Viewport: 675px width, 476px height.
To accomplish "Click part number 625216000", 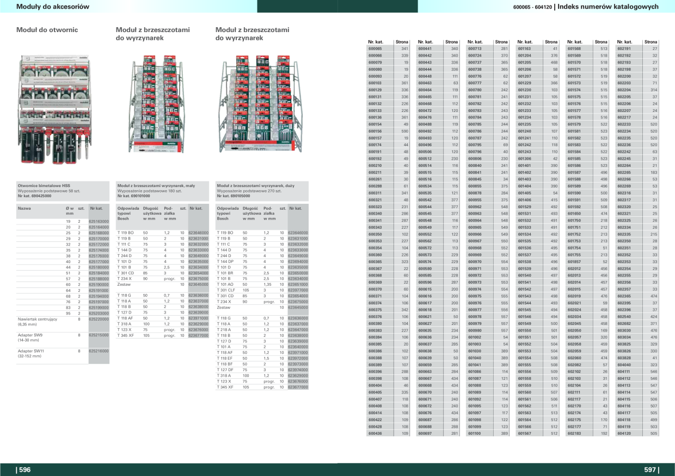I will pos(99,351).
